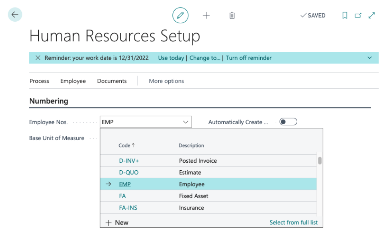Screen dimensions: 390x245
Task: Click the Posted Invoice description
Action: pos(198,161)
